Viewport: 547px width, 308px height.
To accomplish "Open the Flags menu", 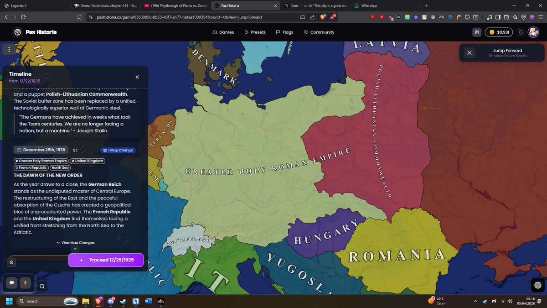I will point(284,32).
